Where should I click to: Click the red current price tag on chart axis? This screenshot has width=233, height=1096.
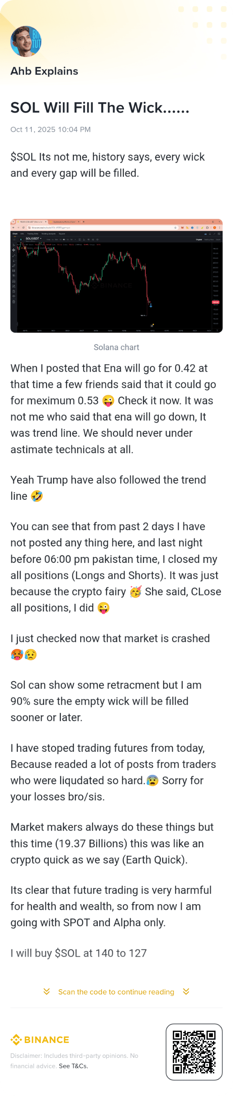[x=215, y=302]
